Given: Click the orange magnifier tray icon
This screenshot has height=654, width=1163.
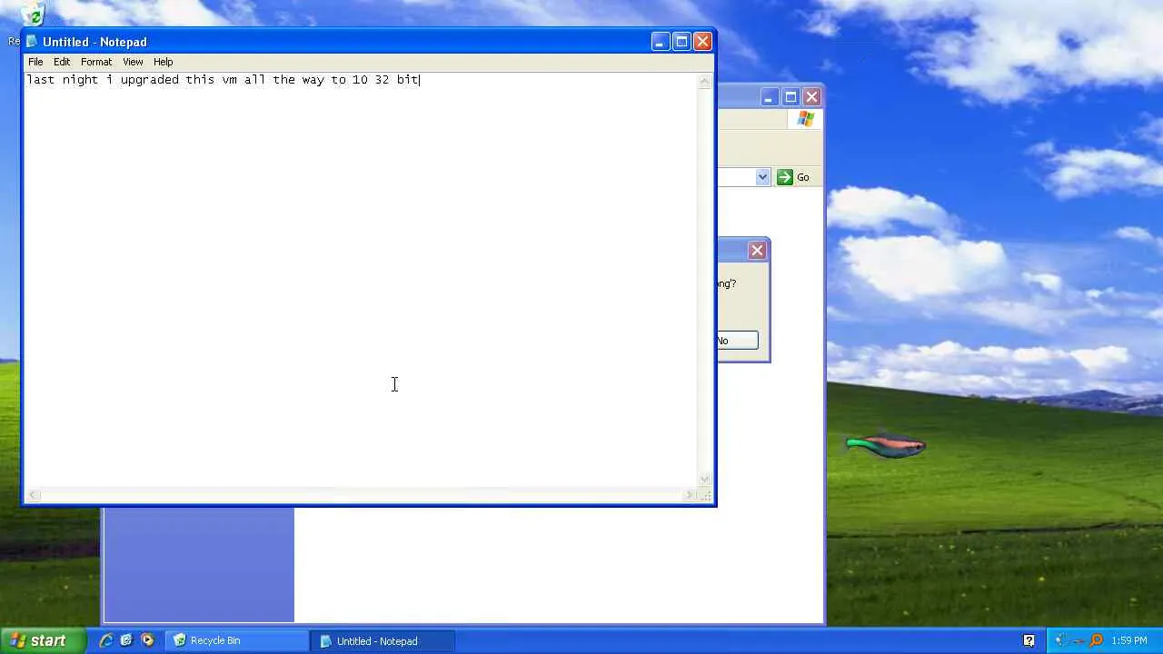Looking at the screenshot, I should pyautogui.click(x=1097, y=640).
